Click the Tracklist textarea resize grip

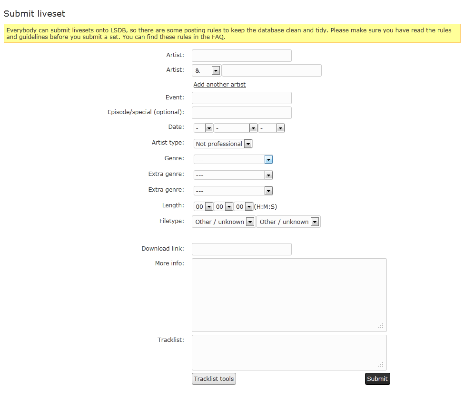coord(381,364)
